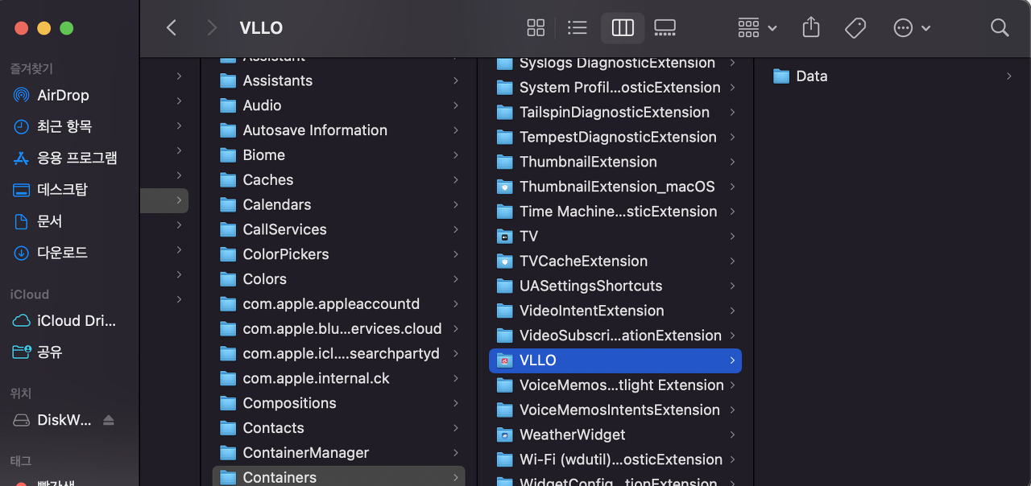Click the ThumbnailExtension_macOS shield folder icon
This screenshot has height=486, width=1031.
[505, 187]
